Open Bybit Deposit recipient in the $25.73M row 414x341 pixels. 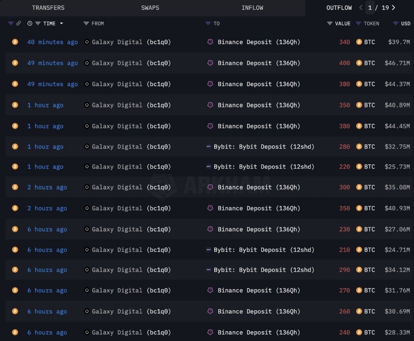pyautogui.click(x=264, y=167)
